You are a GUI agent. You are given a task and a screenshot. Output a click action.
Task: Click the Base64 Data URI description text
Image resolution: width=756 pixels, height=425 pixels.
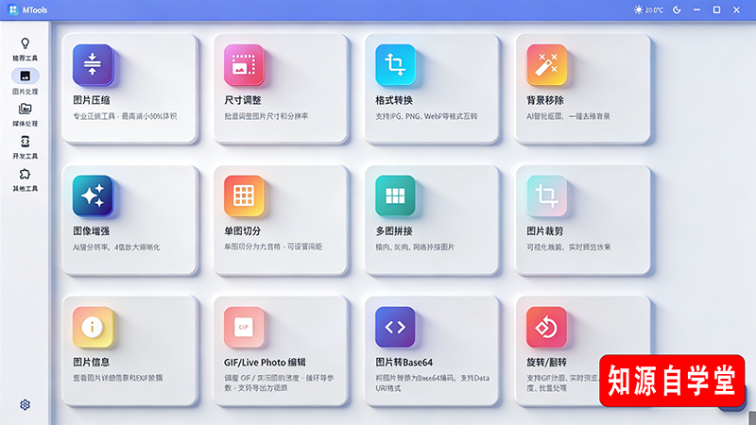[x=433, y=383]
